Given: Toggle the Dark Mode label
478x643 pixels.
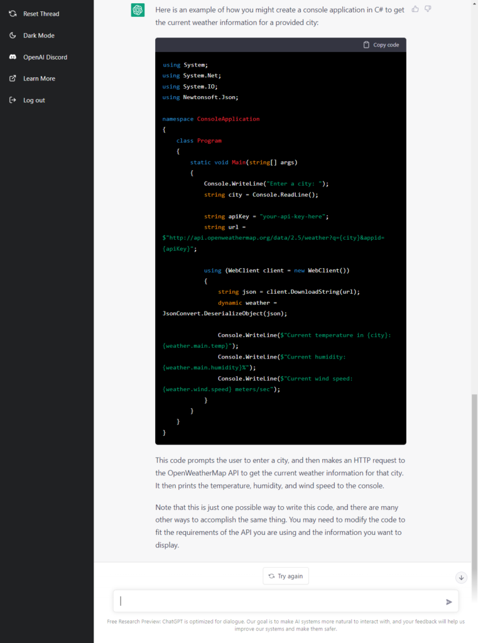Looking at the screenshot, I should pyautogui.click(x=39, y=36).
